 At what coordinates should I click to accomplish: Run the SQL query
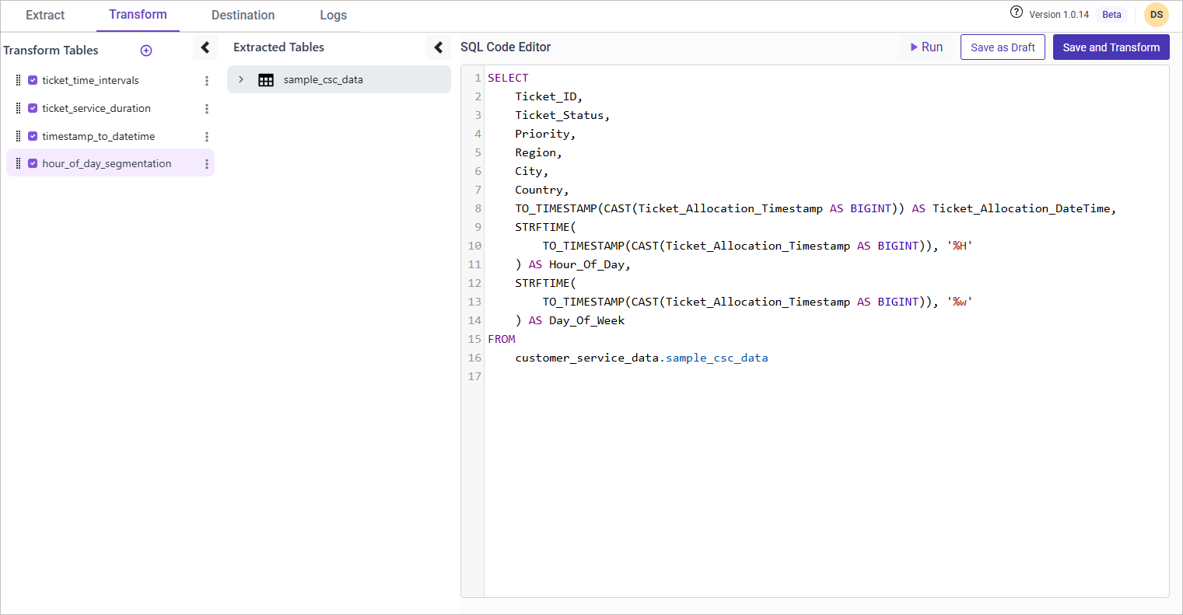click(x=926, y=47)
